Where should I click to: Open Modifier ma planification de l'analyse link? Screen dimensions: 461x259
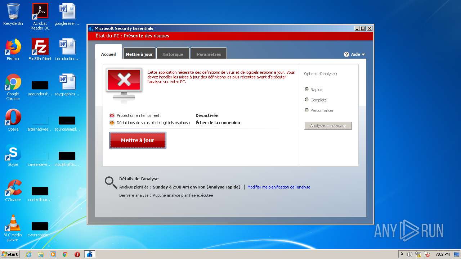click(279, 187)
